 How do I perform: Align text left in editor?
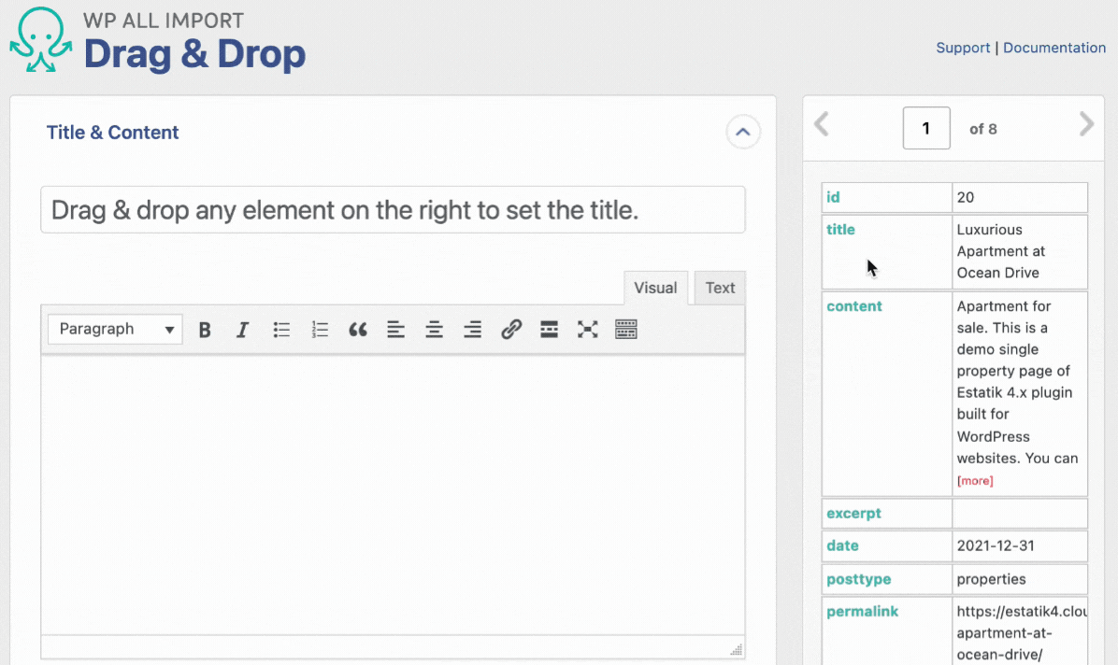pyautogui.click(x=395, y=330)
